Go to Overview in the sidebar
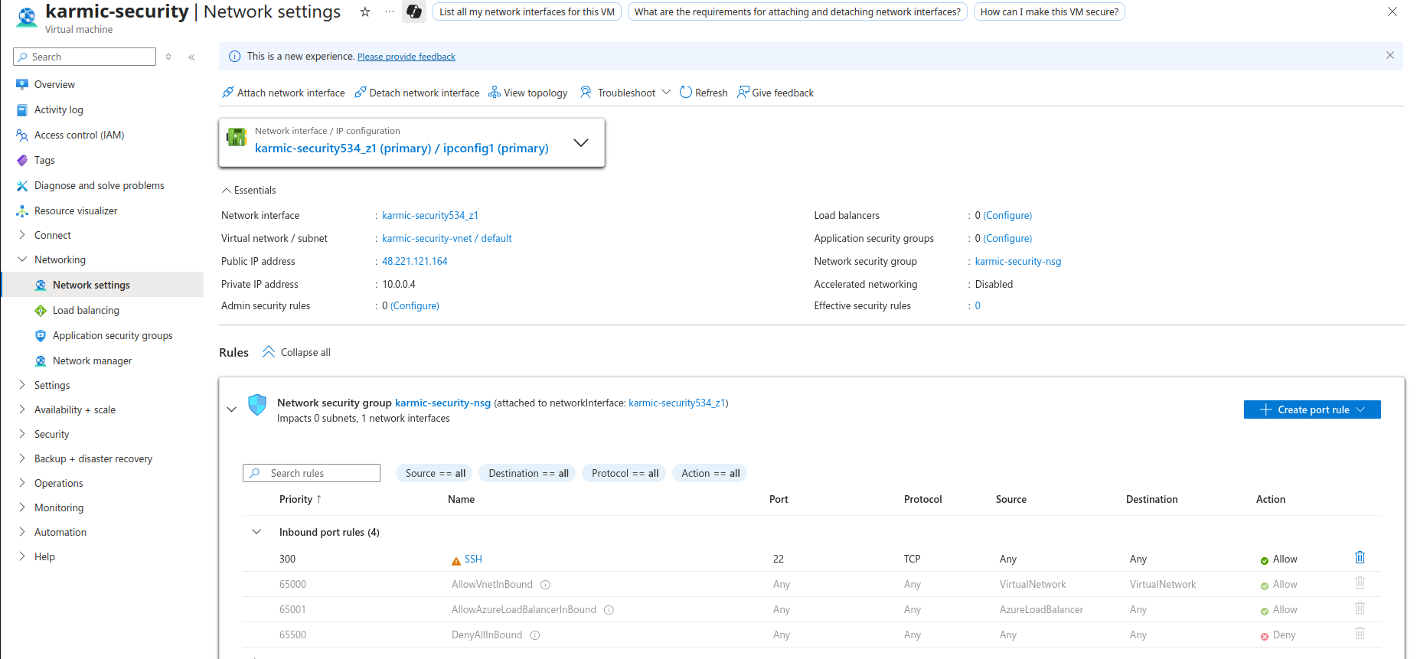1417x659 pixels. (54, 84)
